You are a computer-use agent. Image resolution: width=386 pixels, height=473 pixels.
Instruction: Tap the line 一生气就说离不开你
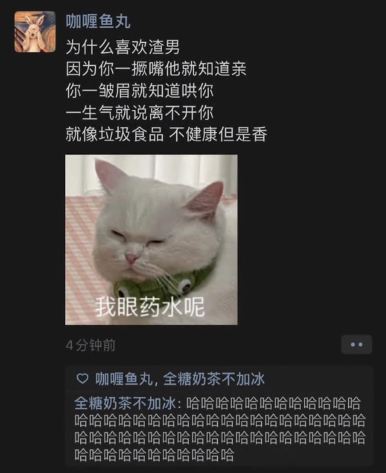click(139, 112)
